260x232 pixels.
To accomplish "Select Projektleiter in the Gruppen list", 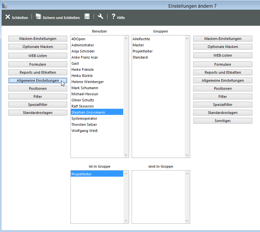I will coord(143,51).
